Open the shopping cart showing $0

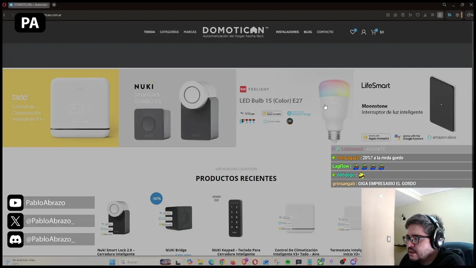pos(377,32)
